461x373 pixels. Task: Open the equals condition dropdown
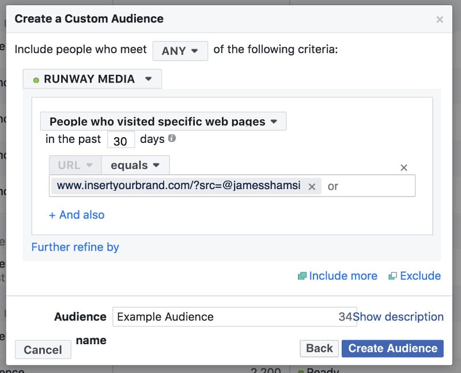(x=135, y=165)
